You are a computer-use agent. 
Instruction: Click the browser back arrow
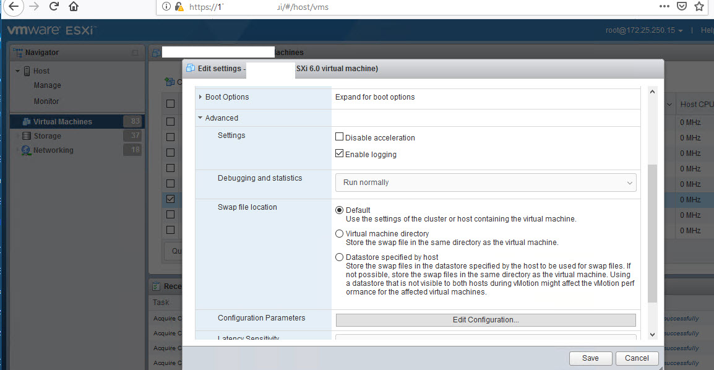[x=14, y=7]
